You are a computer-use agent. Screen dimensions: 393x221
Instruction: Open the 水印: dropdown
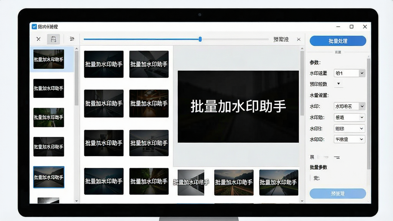click(x=349, y=106)
